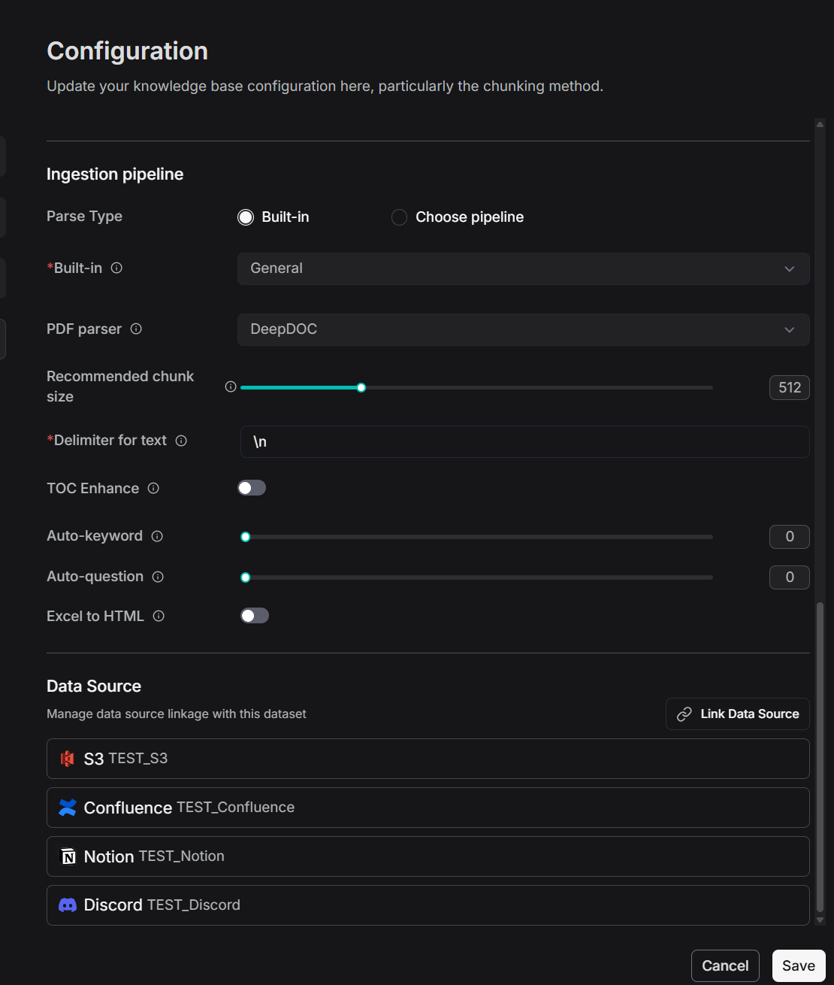Image resolution: width=834 pixels, height=985 pixels.
Task: Open the General built-in dropdown
Action: pyautogui.click(x=523, y=268)
